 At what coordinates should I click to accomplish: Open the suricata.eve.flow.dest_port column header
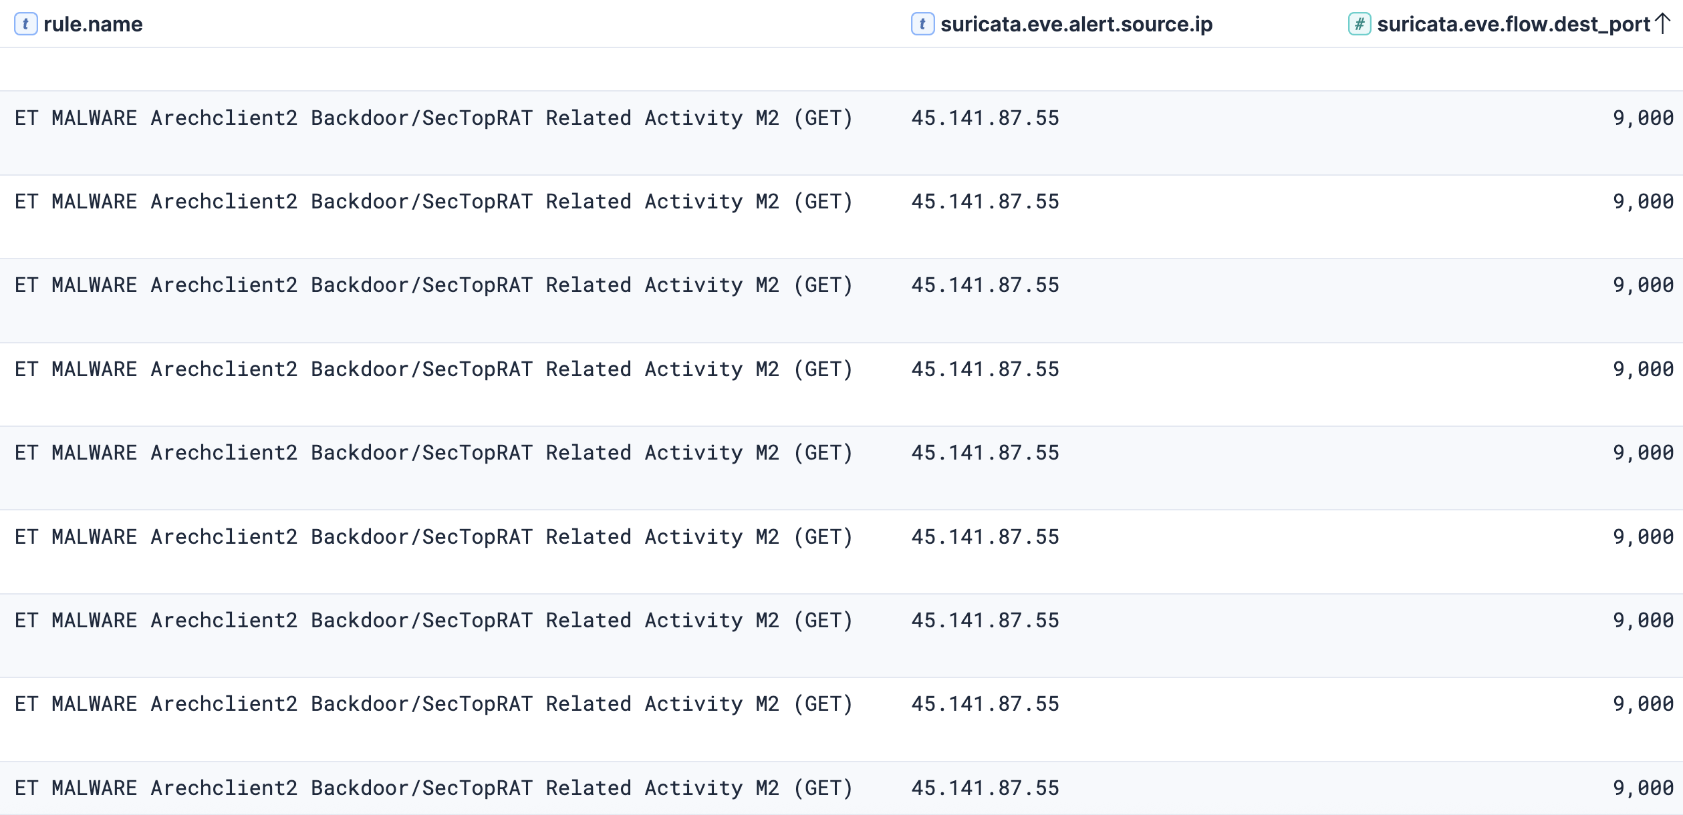click(1513, 24)
